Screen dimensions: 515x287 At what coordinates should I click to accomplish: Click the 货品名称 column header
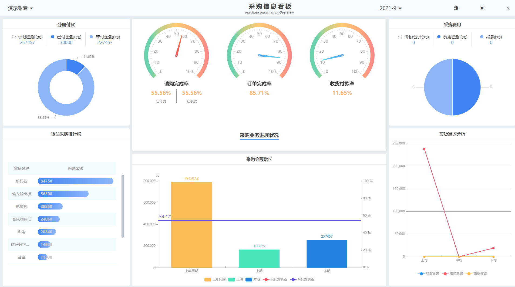tap(22, 168)
